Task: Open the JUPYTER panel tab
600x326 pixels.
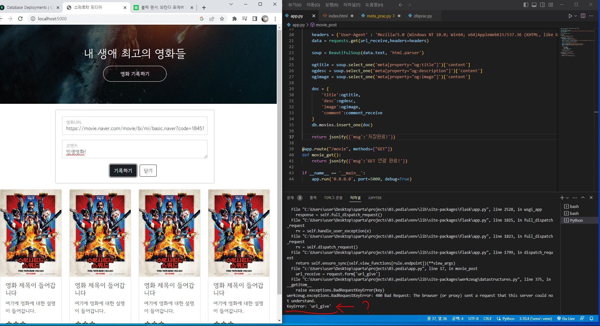Action: [375, 198]
